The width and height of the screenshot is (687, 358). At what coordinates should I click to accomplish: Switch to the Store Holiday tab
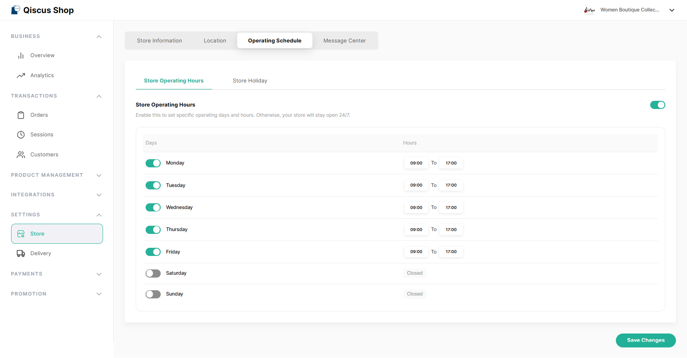click(250, 81)
